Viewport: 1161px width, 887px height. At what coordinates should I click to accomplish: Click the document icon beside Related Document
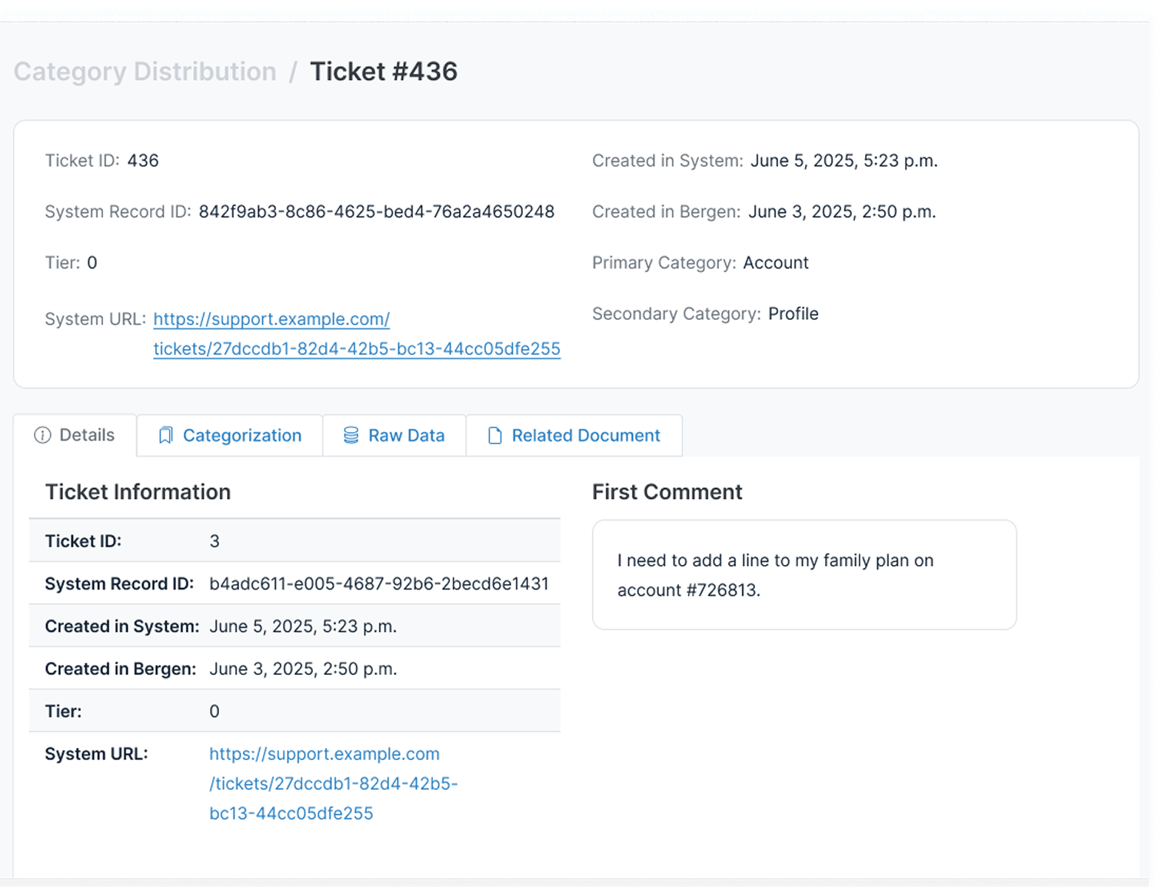[495, 436]
